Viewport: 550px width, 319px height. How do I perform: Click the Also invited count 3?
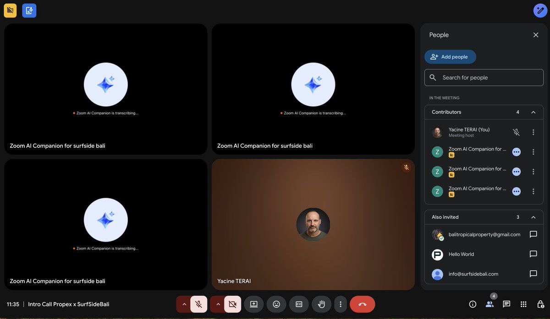[x=518, y=217]
